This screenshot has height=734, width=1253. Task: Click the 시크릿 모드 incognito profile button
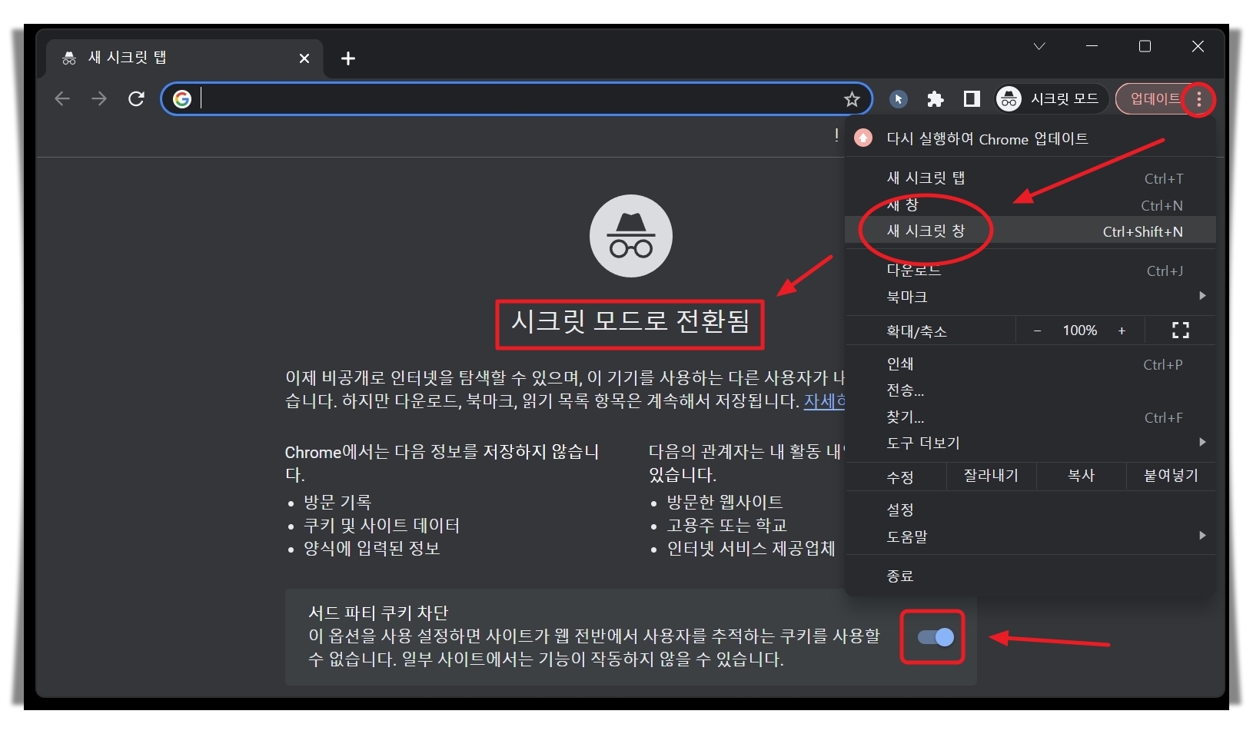pos(1051,98)
